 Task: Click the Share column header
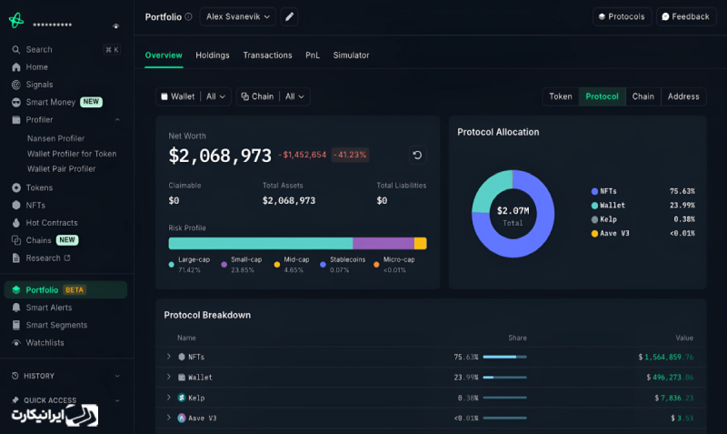pos(517,338)
